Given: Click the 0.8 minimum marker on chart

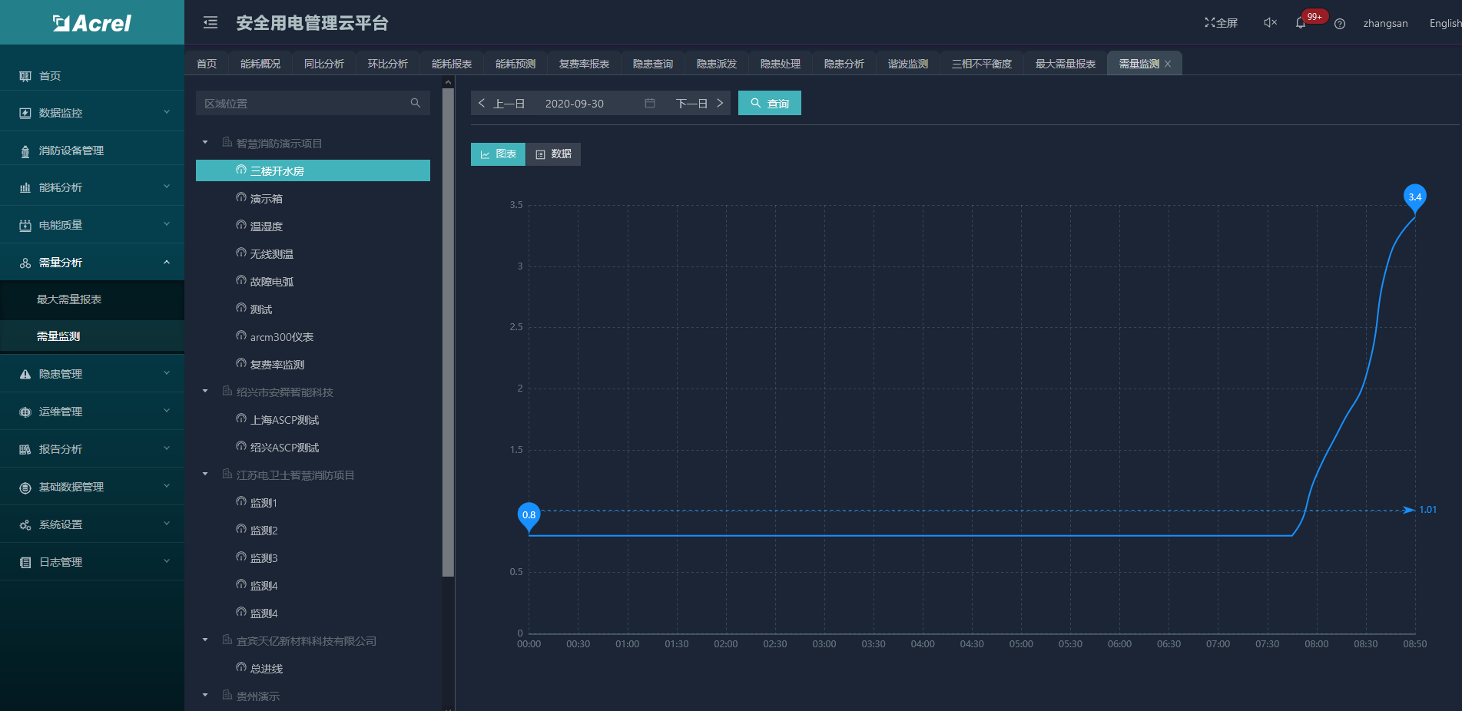Looking at the screenshot, I should (x=529, y=515).
